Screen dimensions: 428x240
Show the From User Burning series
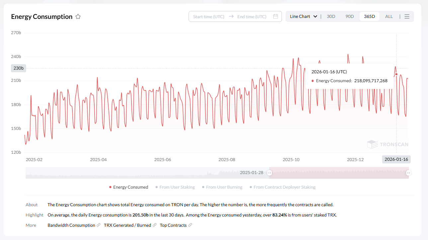(222, 187)
